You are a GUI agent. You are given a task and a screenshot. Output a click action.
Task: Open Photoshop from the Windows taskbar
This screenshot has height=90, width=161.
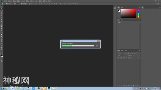(49, 88)
